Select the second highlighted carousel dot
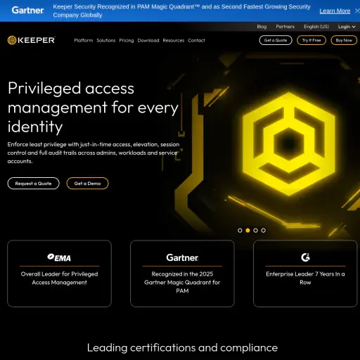360x360 pixels. click(247, 231)
